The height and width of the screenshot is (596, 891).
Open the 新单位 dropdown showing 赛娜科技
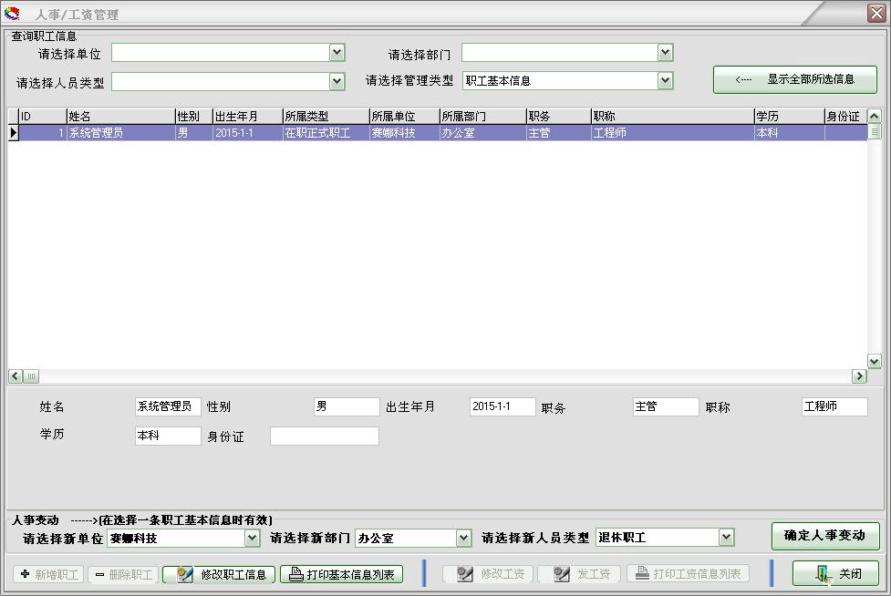click(253, 538)
